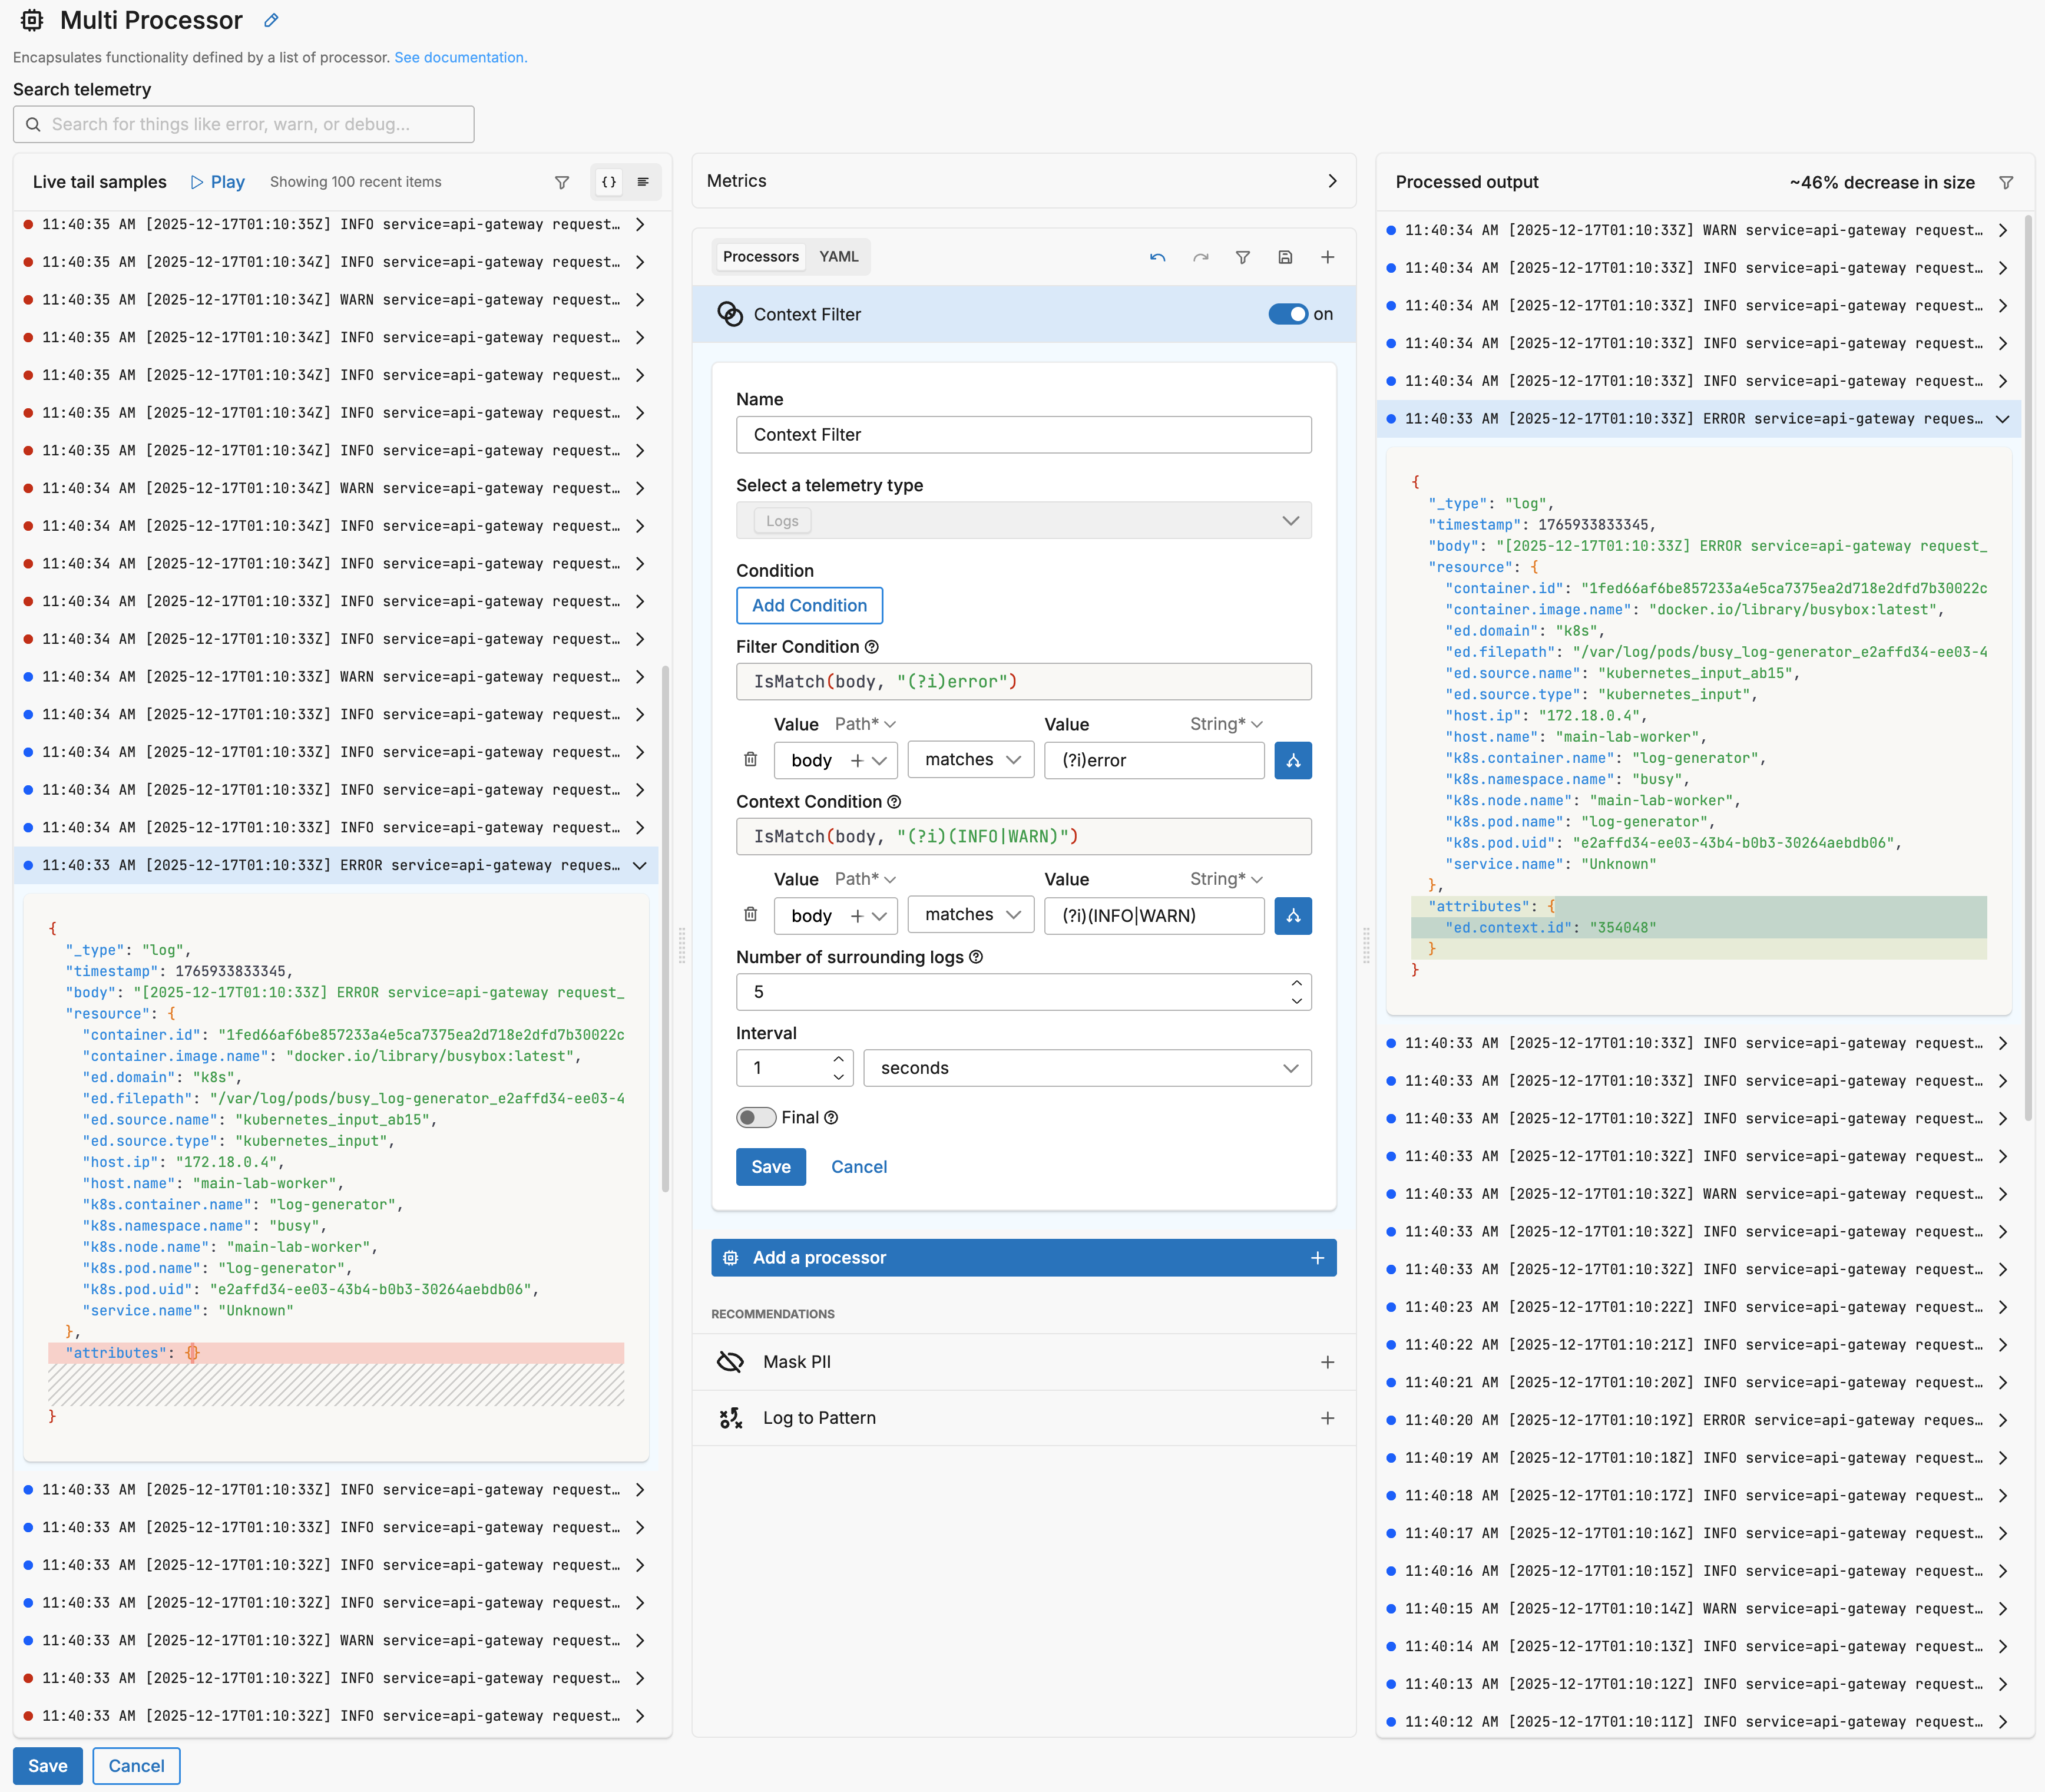Open the matches operator dropdown
Image resolution: width=2045 pixels, height=1792 pixels.
tap(970, 760)
